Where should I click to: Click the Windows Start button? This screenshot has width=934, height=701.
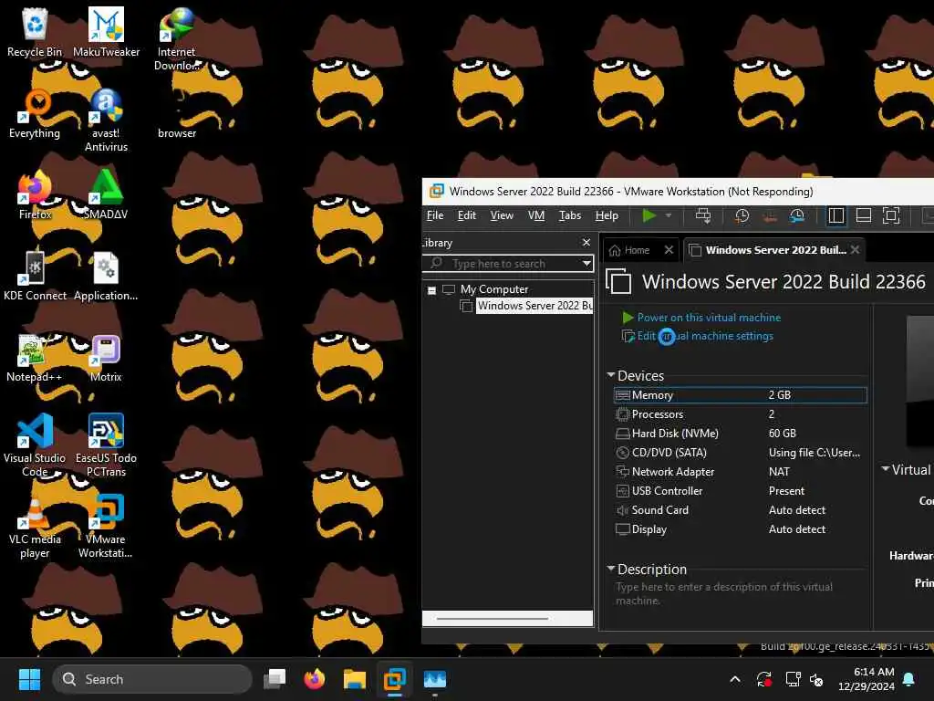[29, 679]
